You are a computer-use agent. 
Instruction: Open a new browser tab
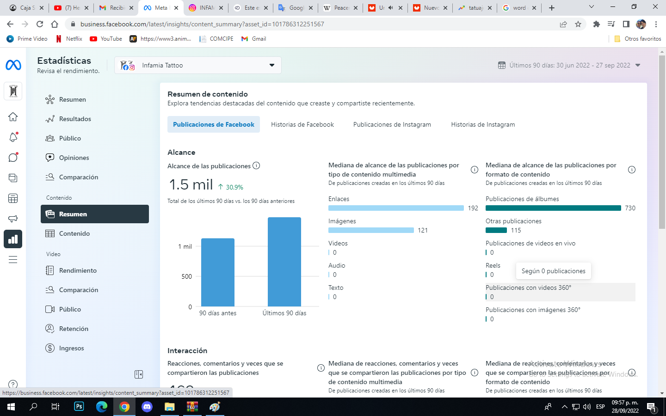pyautogui.click(x=551, y=7)
